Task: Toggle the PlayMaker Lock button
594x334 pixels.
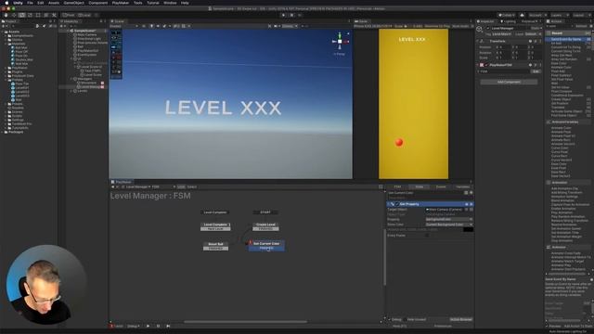Action: (182, 186)
